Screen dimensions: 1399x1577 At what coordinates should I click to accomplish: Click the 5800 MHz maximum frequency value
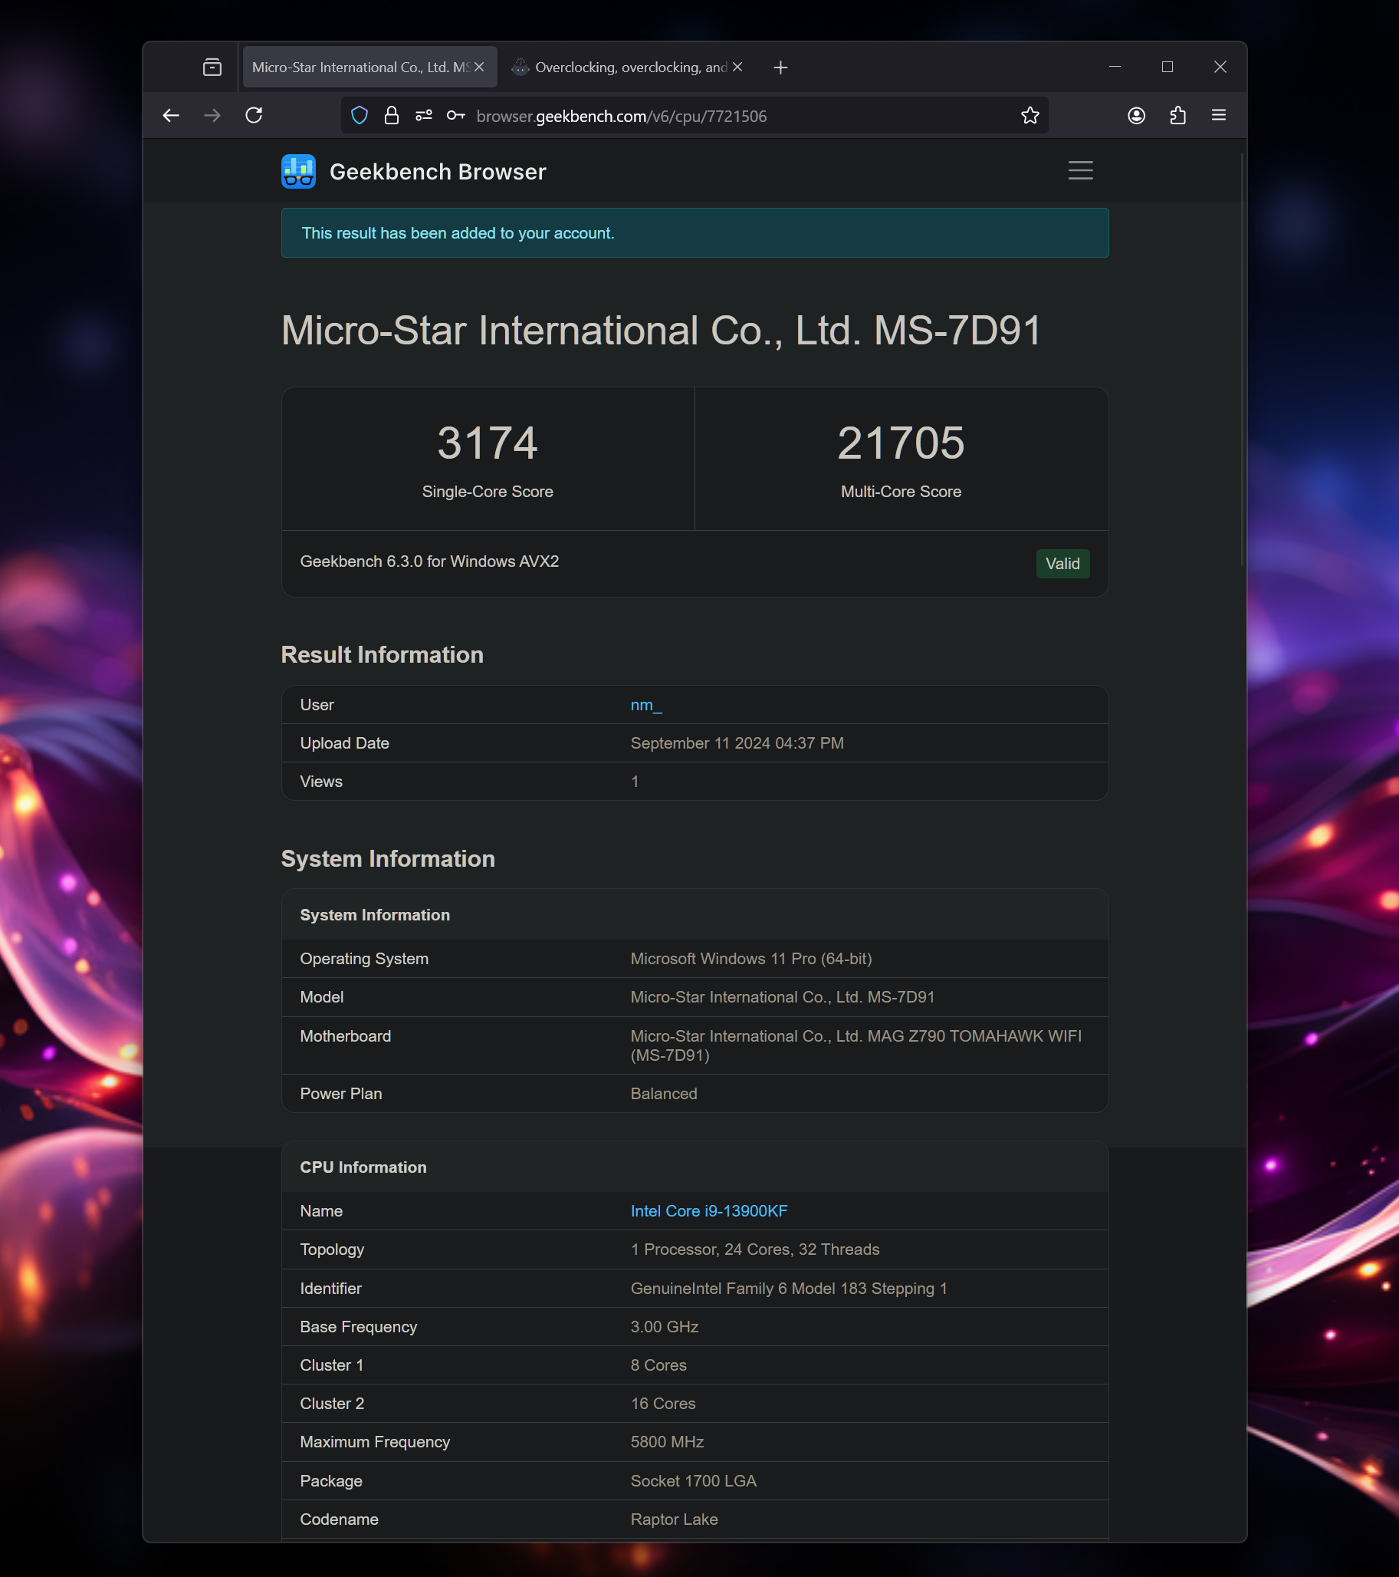click(667, 1442)
